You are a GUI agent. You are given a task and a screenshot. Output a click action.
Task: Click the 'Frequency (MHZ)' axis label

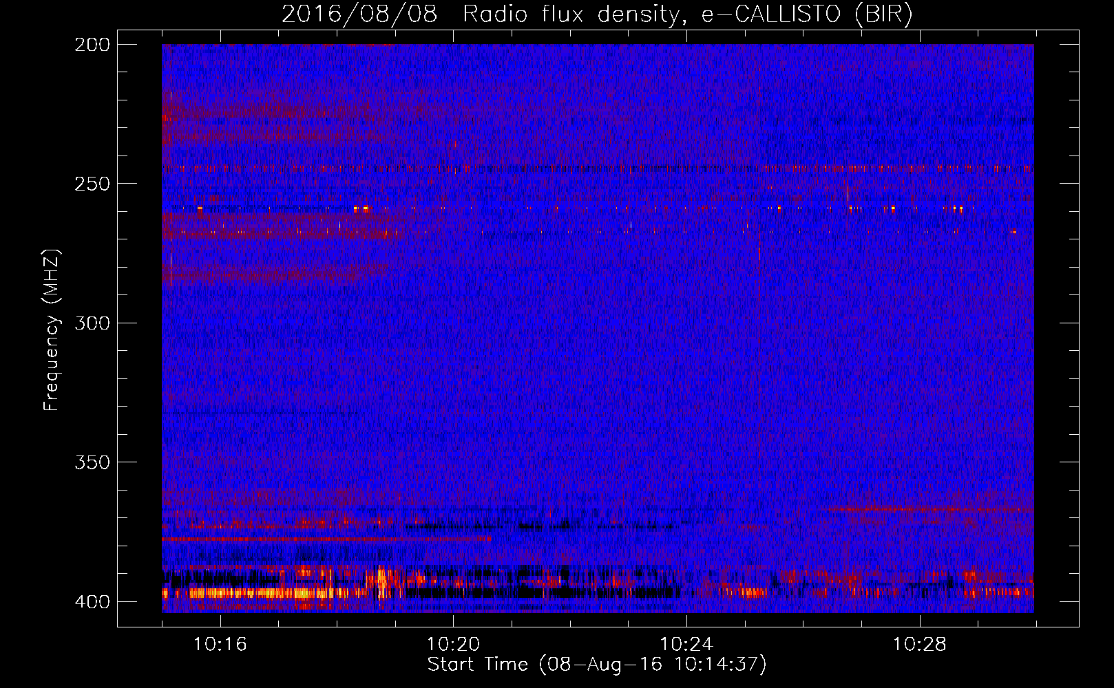[x=52, y=330]
